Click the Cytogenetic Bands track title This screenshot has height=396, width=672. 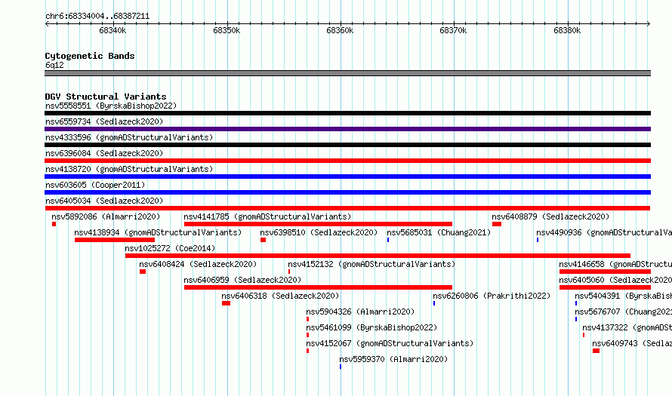(90, 56)
